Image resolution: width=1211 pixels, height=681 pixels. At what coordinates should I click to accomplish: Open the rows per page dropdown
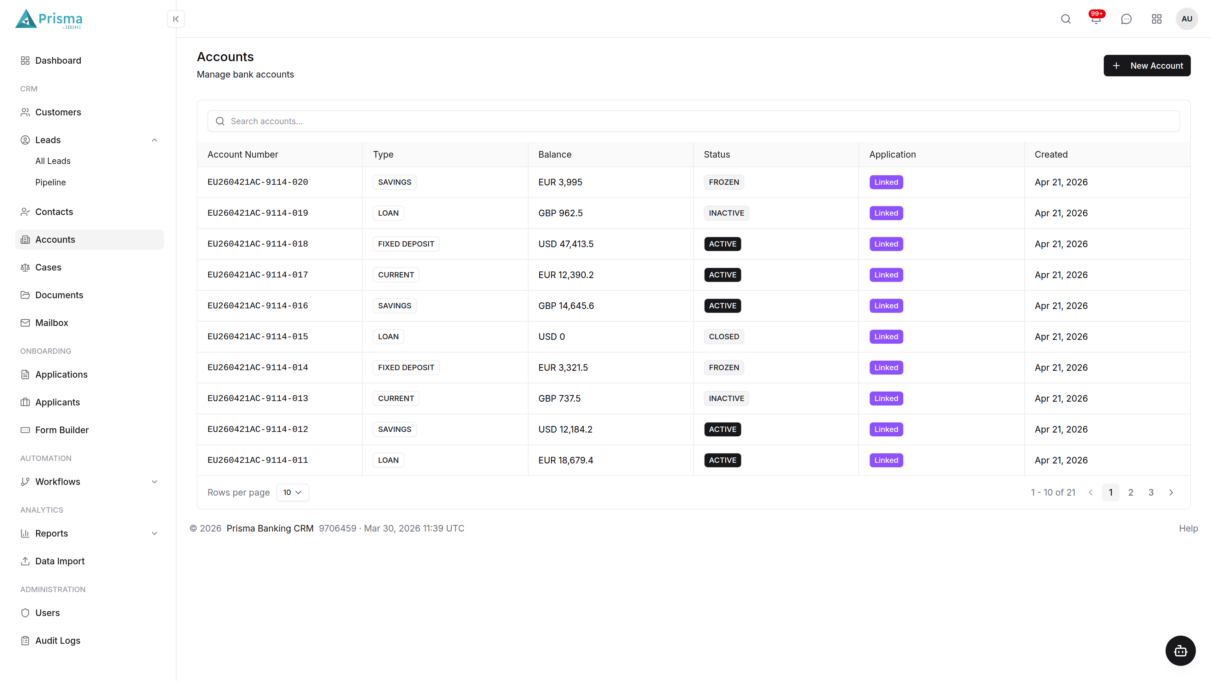pos(292,492)
